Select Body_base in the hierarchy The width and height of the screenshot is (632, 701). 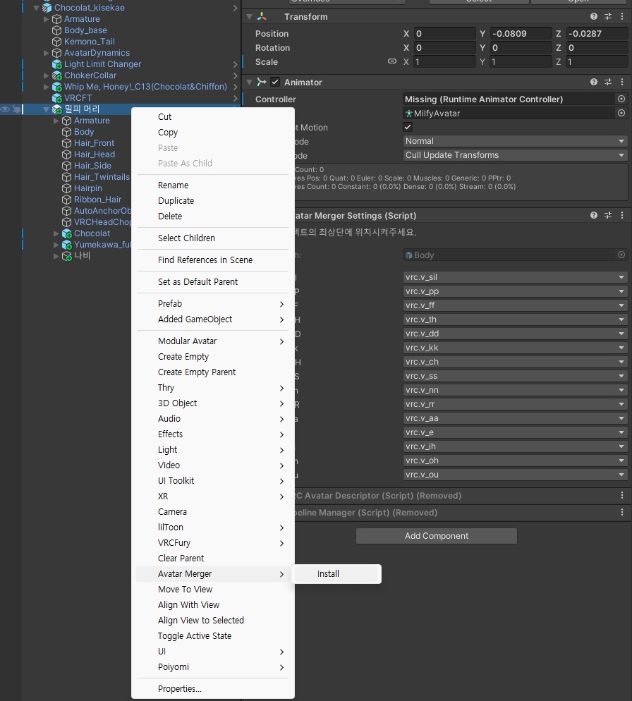coord(85,30)
